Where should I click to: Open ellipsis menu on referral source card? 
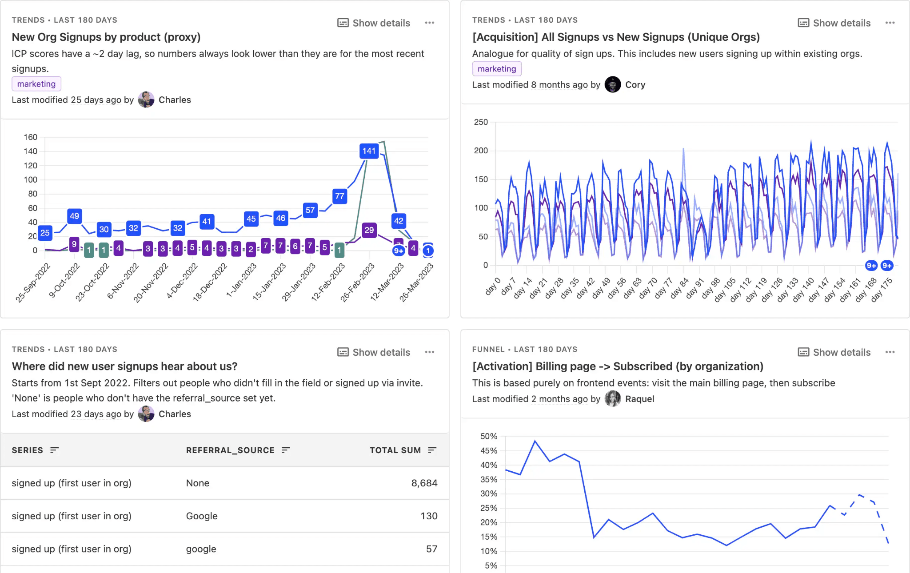(429, 352)
